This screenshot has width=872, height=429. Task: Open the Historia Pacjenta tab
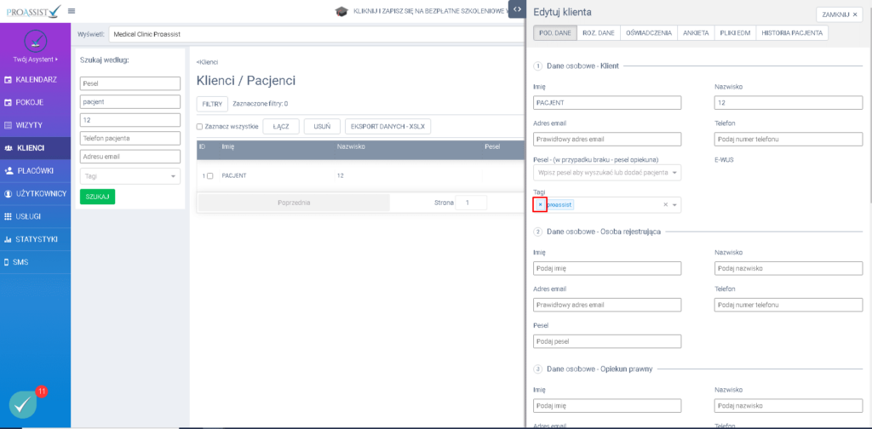click(791, 32)
